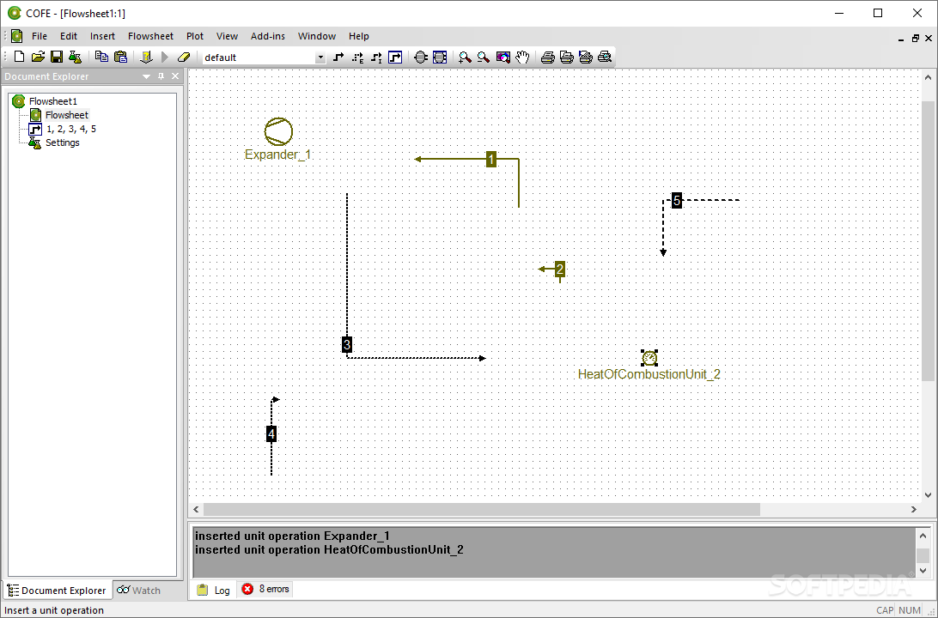Open the Plot menu

[195, 36]
